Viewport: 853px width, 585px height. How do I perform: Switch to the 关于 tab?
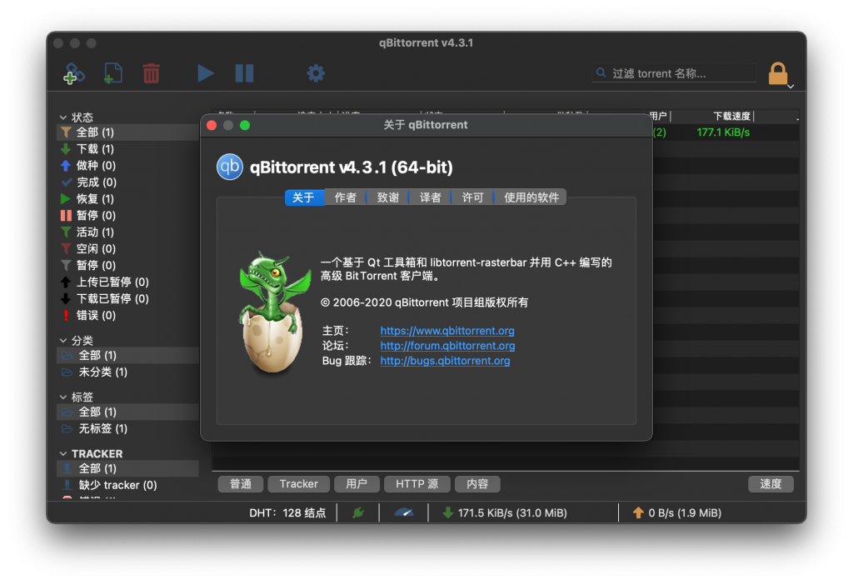tap(304, 197)
